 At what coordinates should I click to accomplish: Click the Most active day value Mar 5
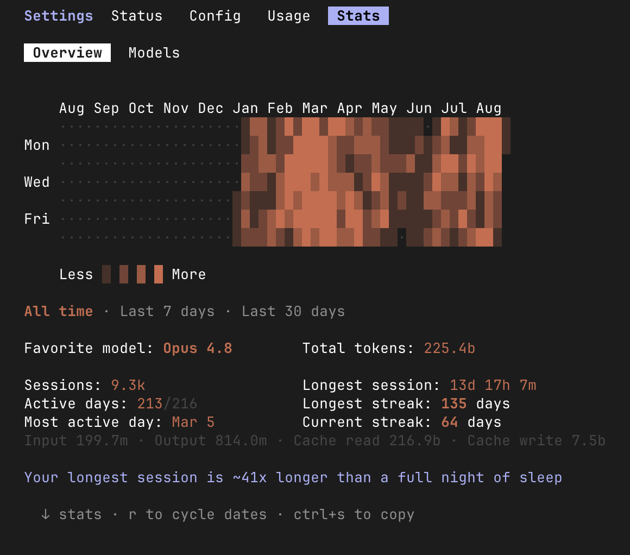pyautogui.click(x=193, y=422)
